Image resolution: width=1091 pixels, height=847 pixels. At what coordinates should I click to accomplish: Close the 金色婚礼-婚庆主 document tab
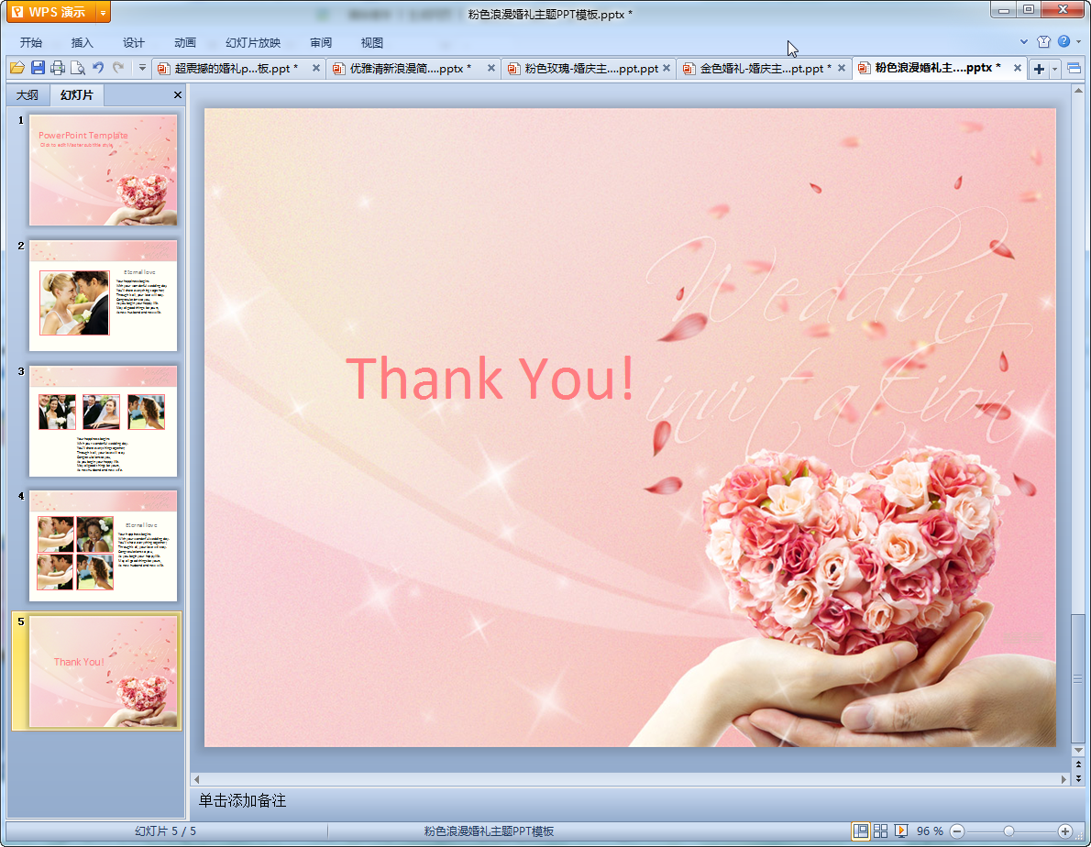click(x=842, y=68)
